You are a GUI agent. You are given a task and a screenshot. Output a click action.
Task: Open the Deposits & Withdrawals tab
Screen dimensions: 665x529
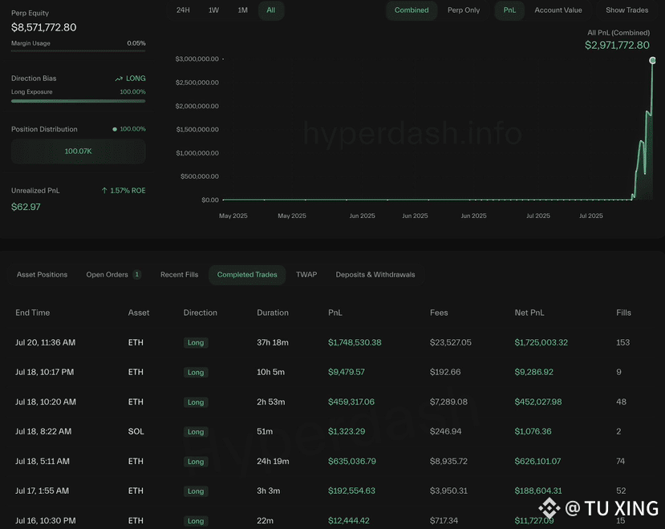(375, 275)
